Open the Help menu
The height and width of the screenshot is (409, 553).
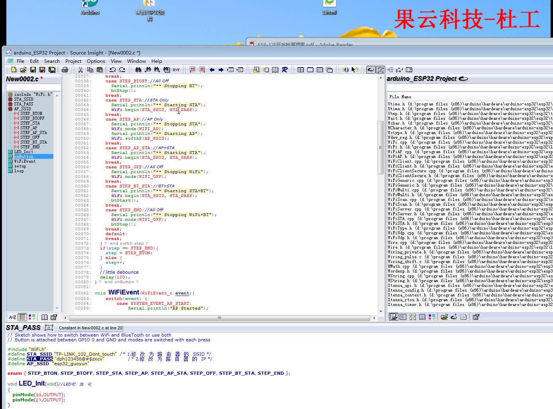click(x=157, y=61)
